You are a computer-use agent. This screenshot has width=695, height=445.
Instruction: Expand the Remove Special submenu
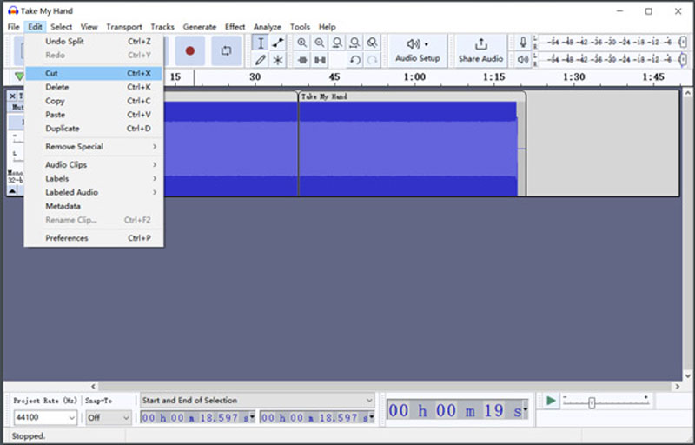pyautogui.click(x=94, y=146)
